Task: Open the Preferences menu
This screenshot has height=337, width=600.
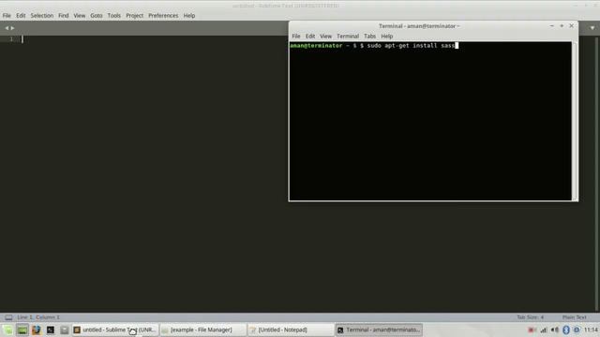Action: pyautogui.click(x=163, y=16)
